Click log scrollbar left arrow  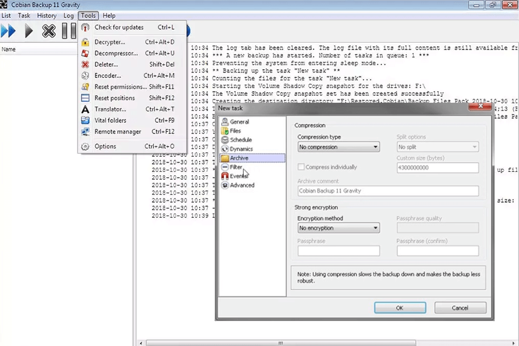click(141, 343)
